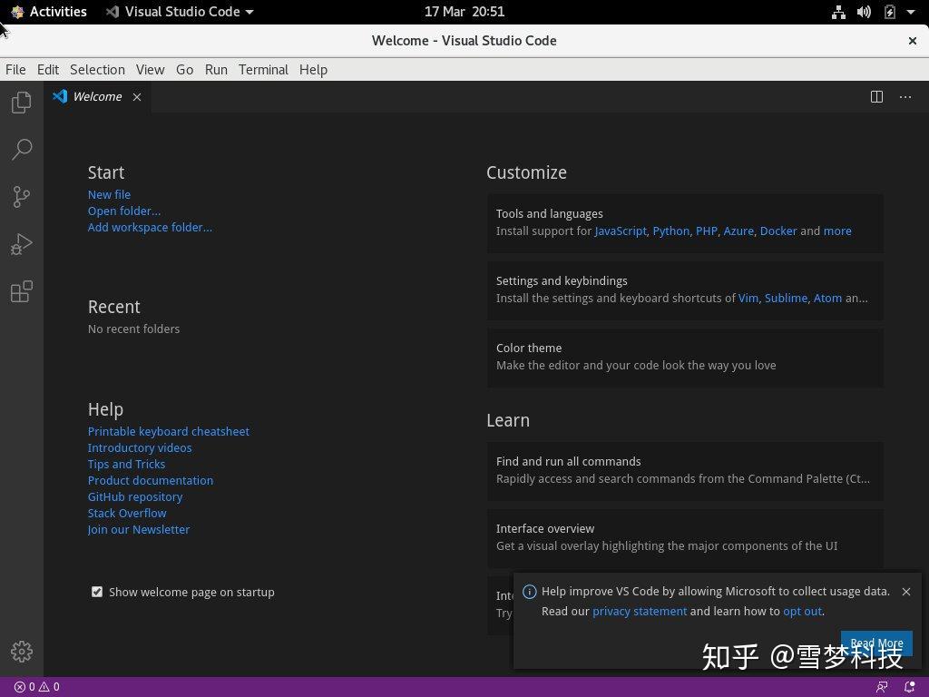Click the New file link
929x697 pixels.
pyautogui.click(x=109, y=194)
